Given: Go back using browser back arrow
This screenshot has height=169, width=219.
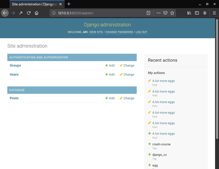Looking at the screenshot, I should pyautogui.click(x=5, y=13).
